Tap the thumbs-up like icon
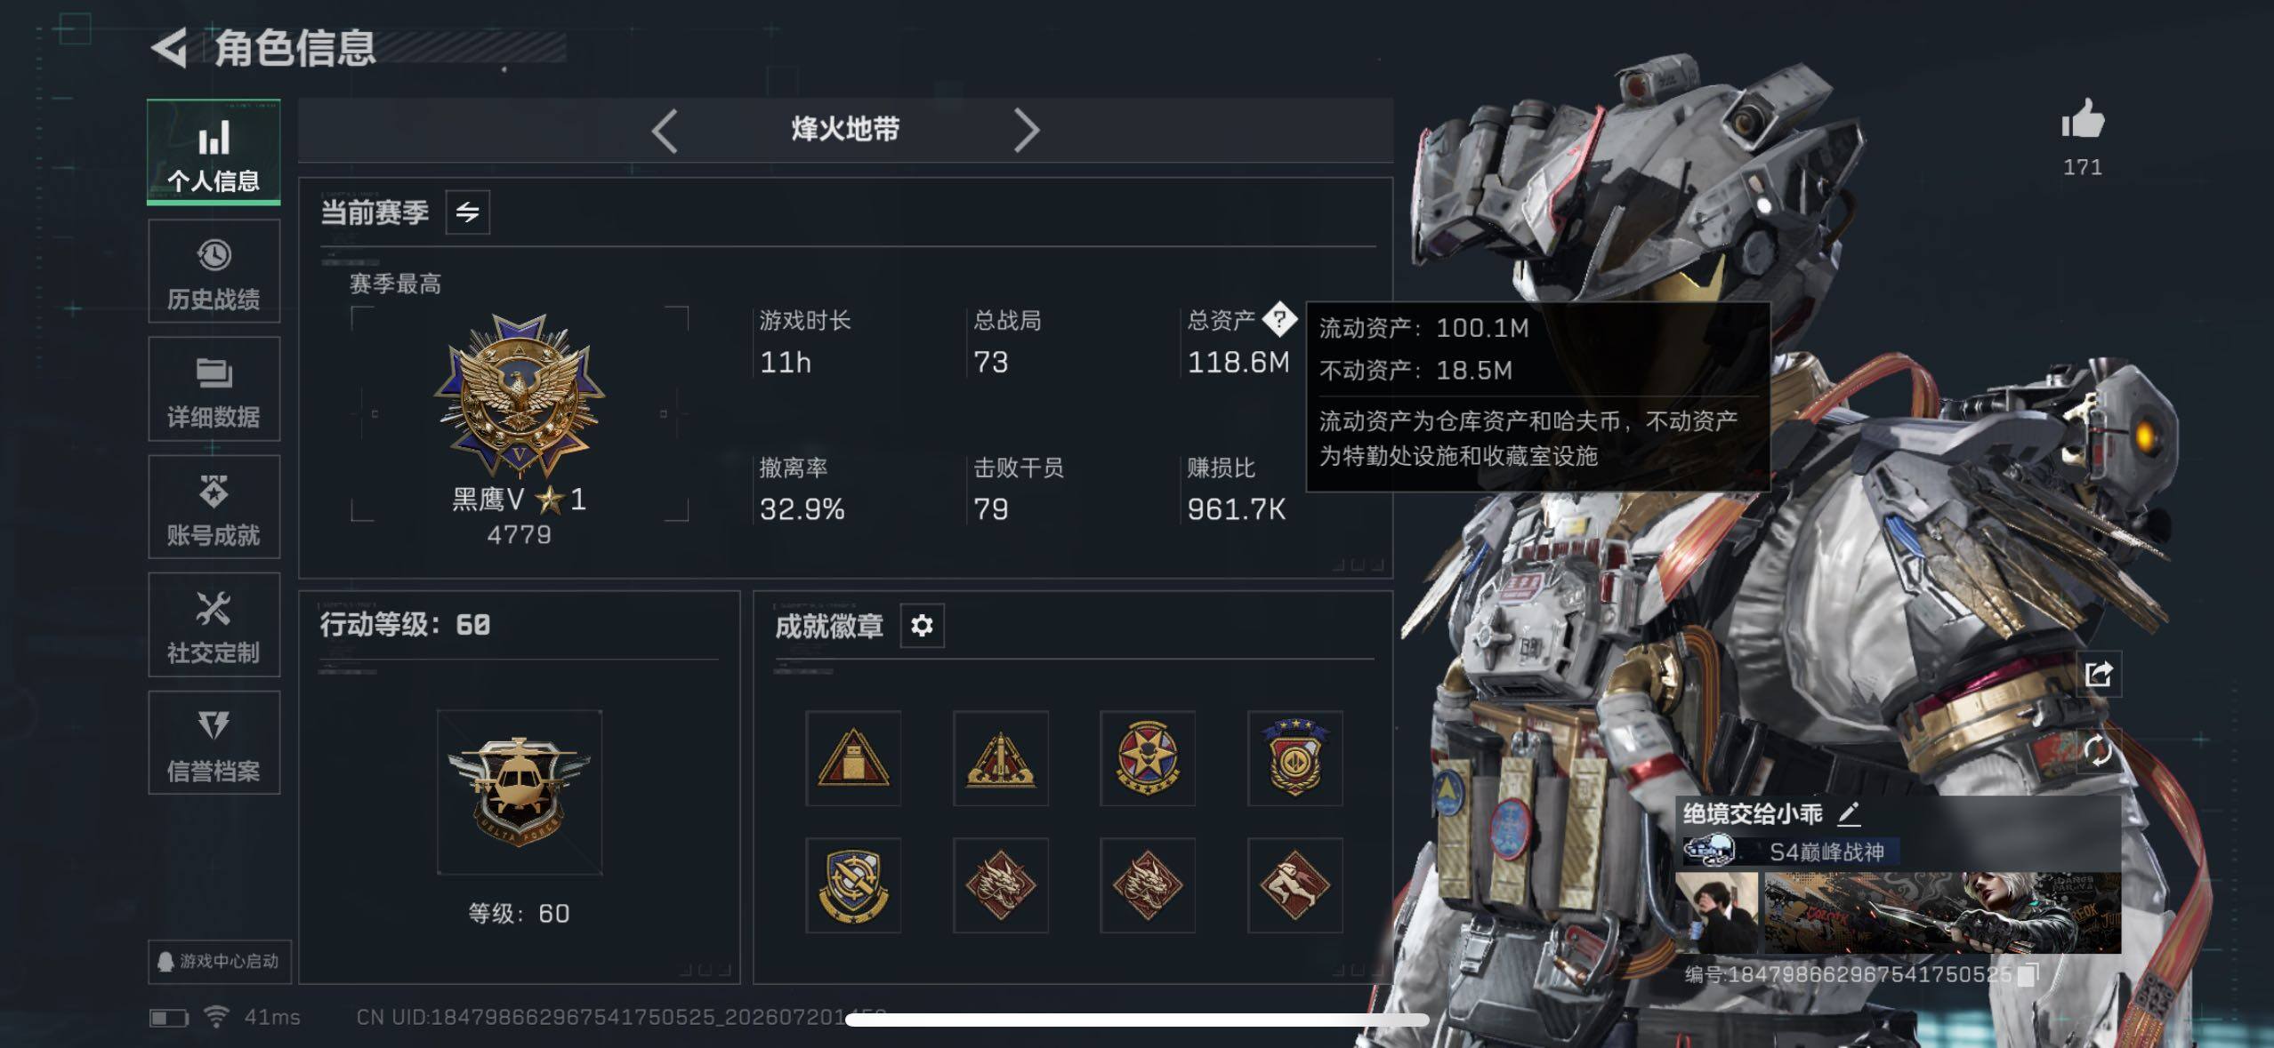Image resolution: width=2274 pixels, height=1048 pixels. (2083, 119)
